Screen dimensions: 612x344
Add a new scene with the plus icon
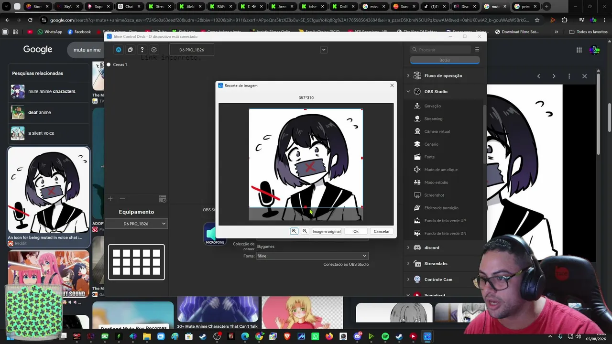point(110,199)
